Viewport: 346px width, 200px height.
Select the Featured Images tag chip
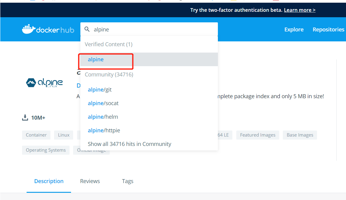257,135
